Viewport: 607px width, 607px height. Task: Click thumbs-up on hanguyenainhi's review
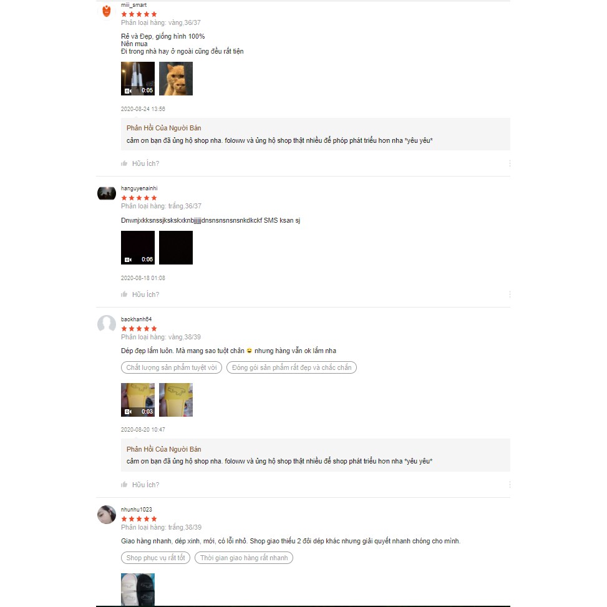coord(124,294)
